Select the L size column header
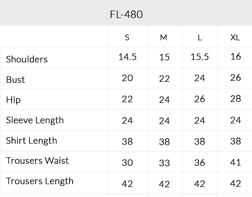252x197 pixels. click(199, 38)
